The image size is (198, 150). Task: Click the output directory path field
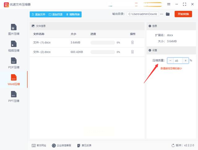pos(143,14)
